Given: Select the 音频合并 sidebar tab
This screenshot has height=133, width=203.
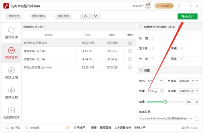Looking at the screenshot, I should tap(11, 53).
